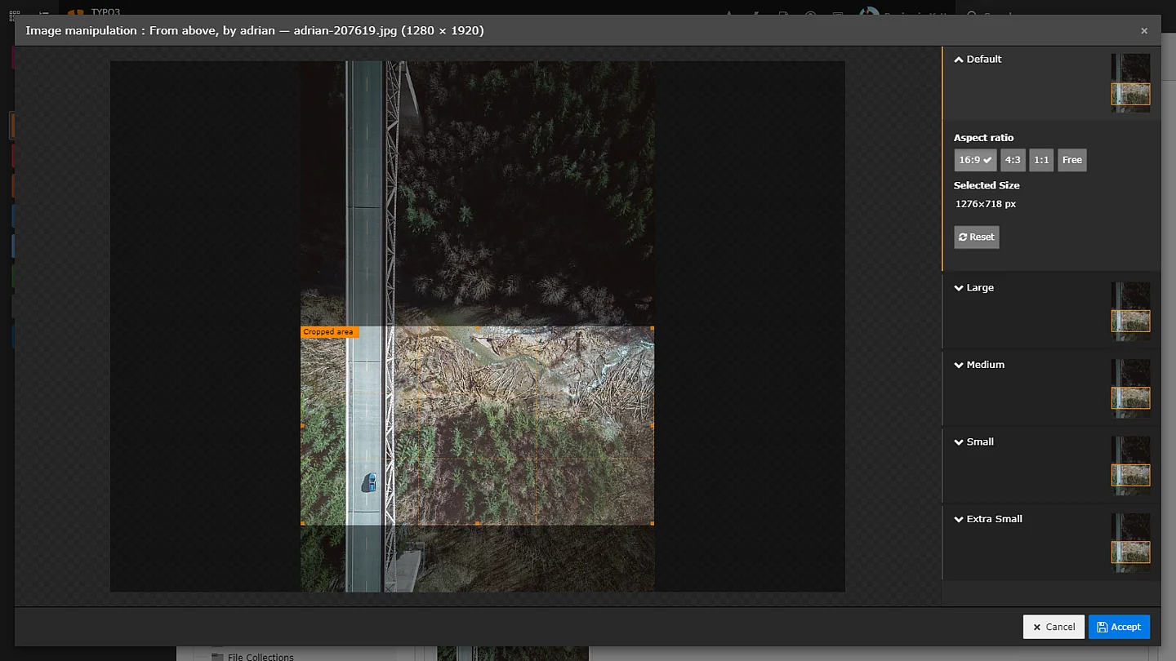This screenshot has height=661, width=1176.
Task: Collapse the Default crop variant section
Action: 978,60
